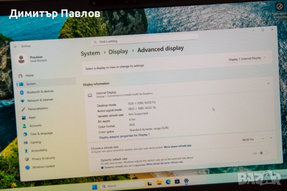This screenshot has height=191, width=287.
Task: Select Accessibility in the sidebar
Action: [39, 150]
